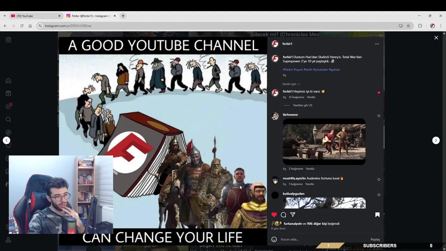
Task: Click 'Yanıtla' under ibrhmensr's comment
Action: (x=310, y=169)
